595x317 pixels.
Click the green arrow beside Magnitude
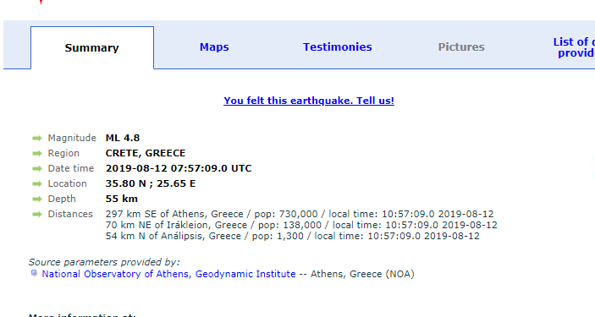pyautogui.click(x=36, y=139)
